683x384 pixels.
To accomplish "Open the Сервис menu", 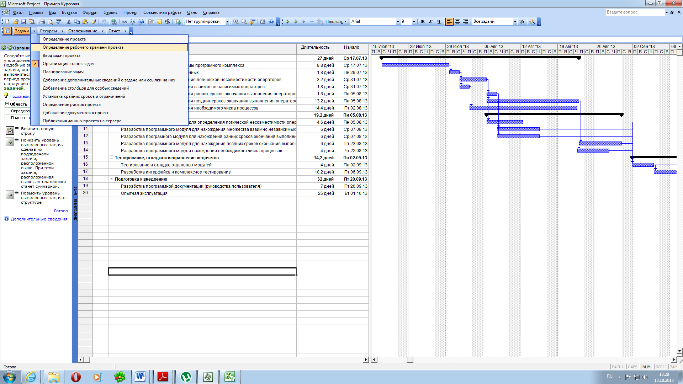I will pos(110,12).
